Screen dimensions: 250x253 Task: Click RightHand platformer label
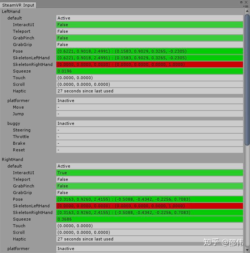[x=18, y=249]
